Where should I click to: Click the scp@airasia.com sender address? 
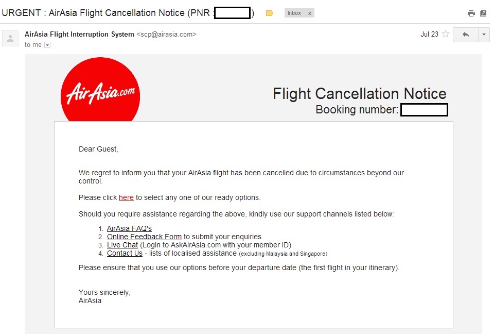[166, 34]
